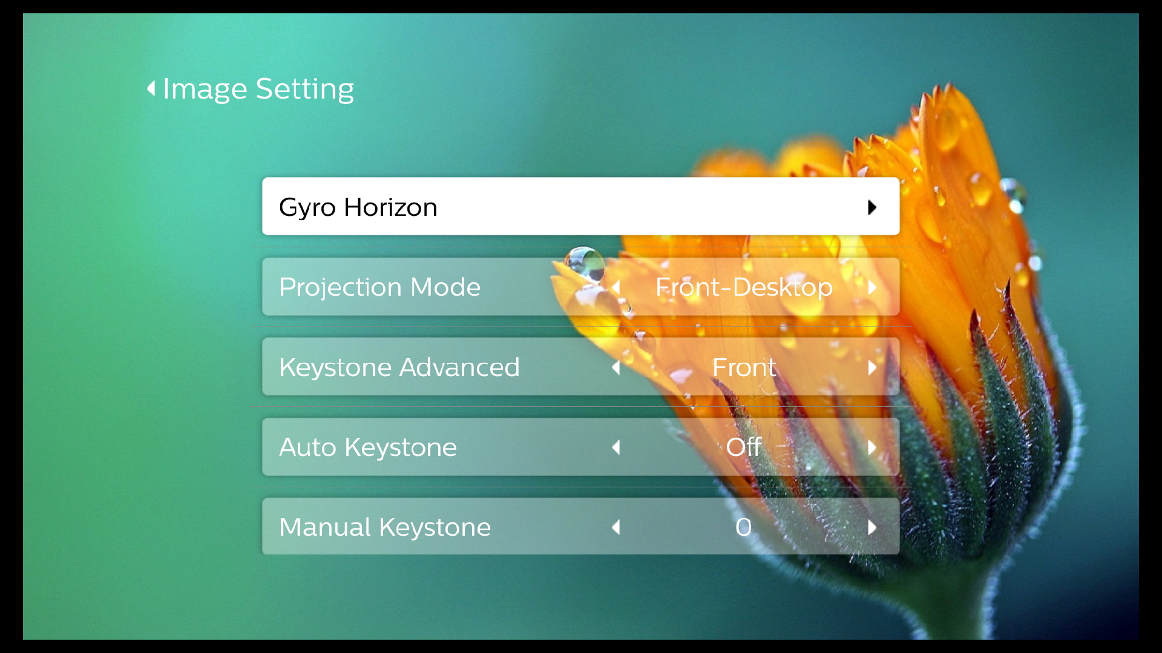Click the left arrow for Keystone Advanced
This screenshot has height=653, width=1162.
pos(616,368)
